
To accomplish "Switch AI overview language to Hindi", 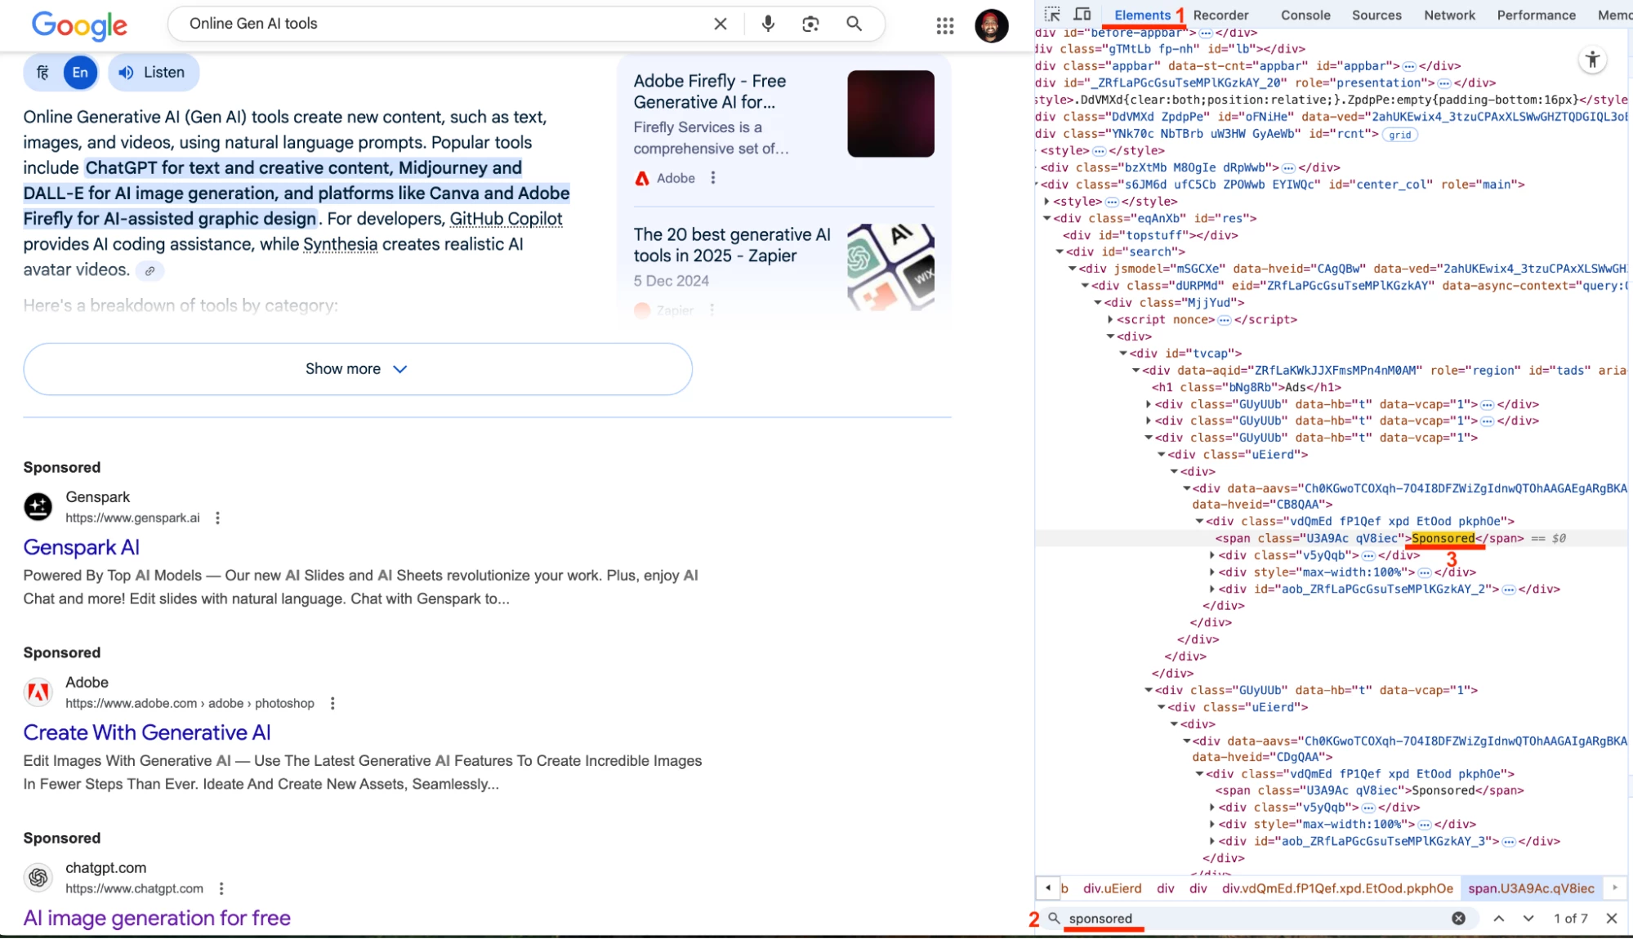I will 42,73.
